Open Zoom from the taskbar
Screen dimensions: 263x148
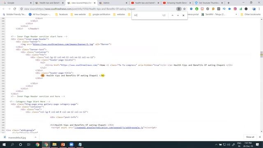click(71, 144)
